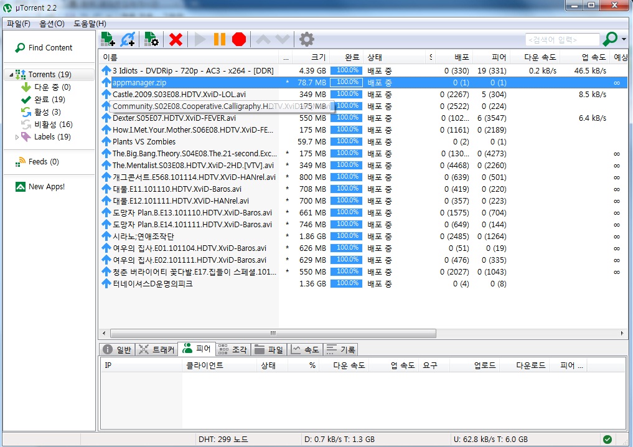Click the green search magnifier icon
633x447 pixels.
(x=610, y=39)
